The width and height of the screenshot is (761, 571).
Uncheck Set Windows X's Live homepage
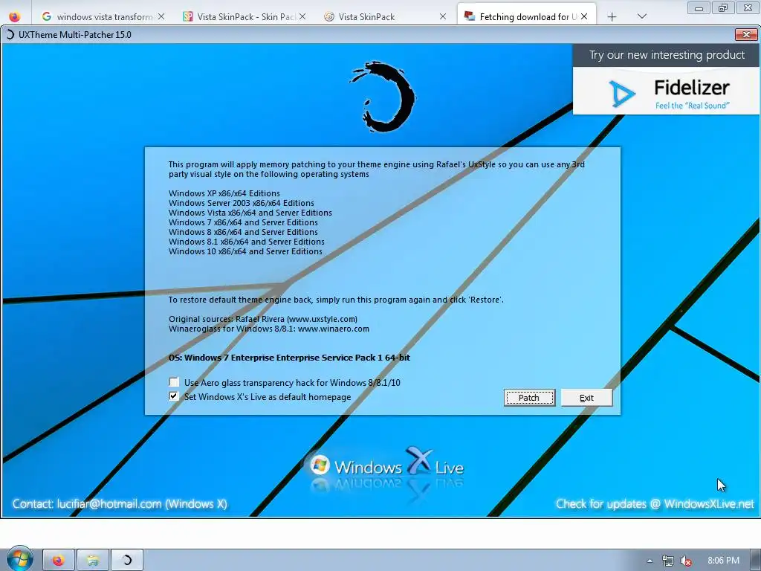click(174, 396)
